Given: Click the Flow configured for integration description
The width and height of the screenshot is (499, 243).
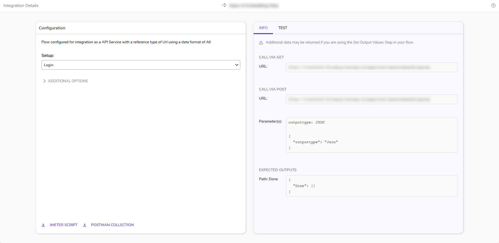Looking at the screenshot, I should tap(126, 42).
